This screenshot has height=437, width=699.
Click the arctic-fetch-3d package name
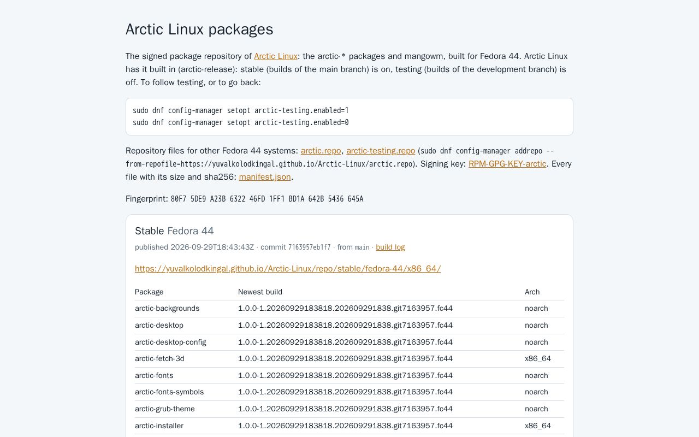click(159, 359)
